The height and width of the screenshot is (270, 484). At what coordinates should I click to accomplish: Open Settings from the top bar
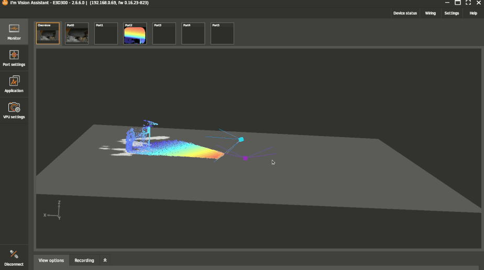[452, 13]
